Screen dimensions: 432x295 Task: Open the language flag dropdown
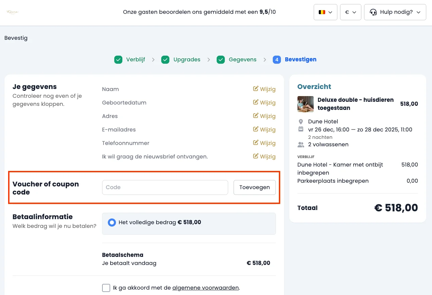(325, 12)
